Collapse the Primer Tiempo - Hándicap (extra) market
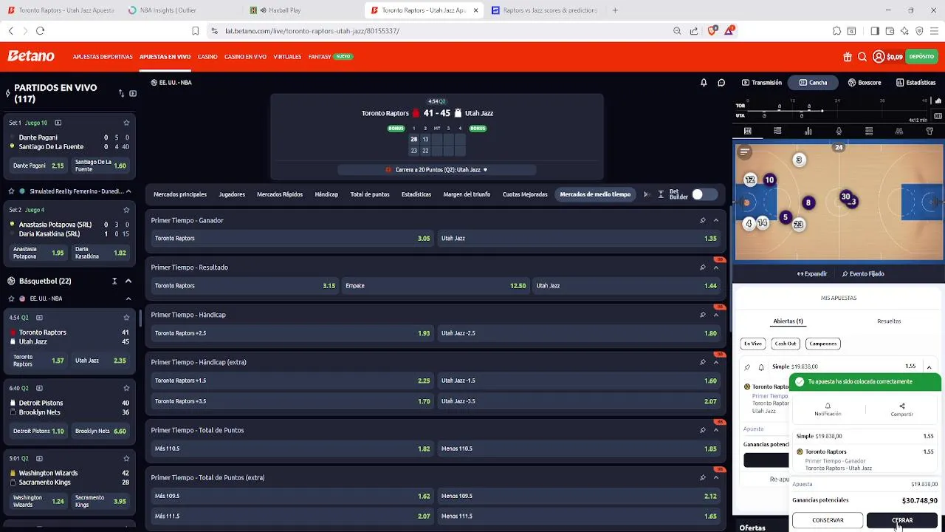This screenshot has width=945, height=532. [716, 362]
